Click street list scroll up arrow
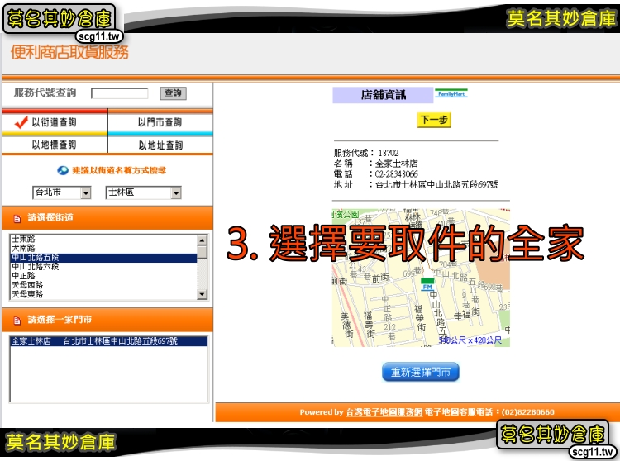 tap(202, 240)
